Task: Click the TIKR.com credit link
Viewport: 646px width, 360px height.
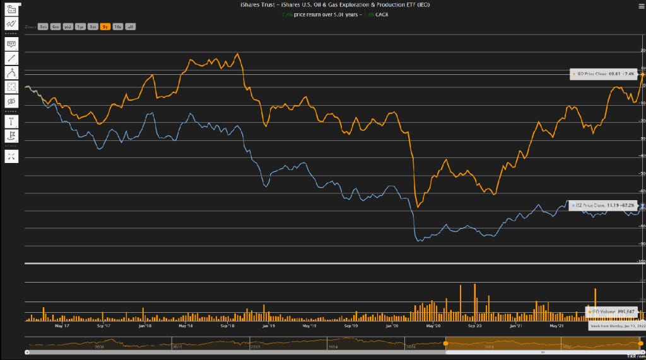Action: pyautogui.click(x=636, y=356)
